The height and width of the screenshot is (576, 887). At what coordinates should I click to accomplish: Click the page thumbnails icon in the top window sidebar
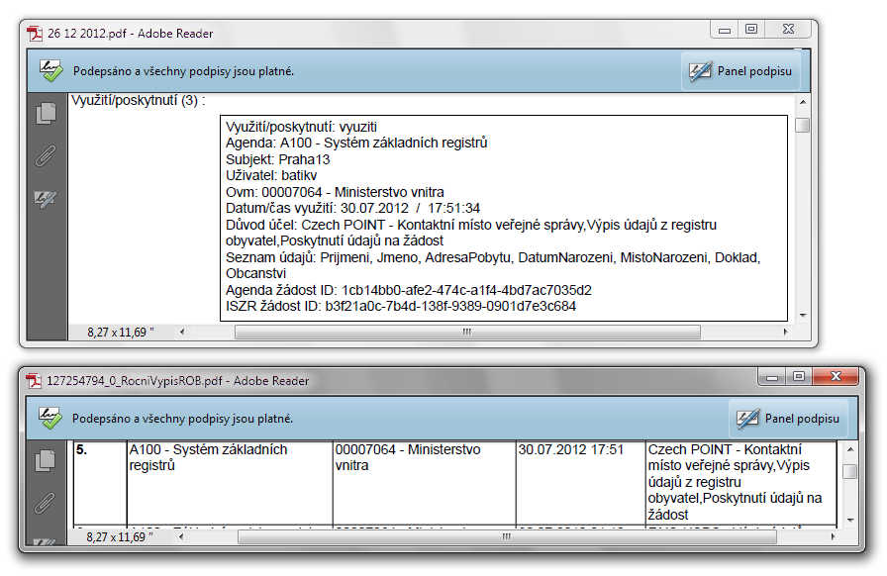click(x=47, y=113)
